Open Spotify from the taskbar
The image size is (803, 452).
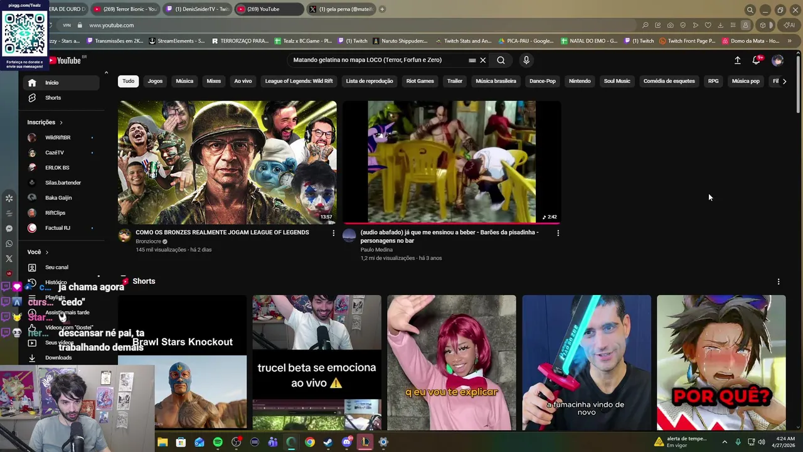coord(218,443)
